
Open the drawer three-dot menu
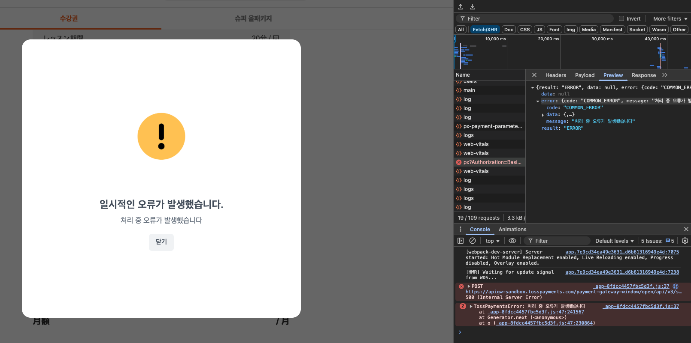[461, 229]
